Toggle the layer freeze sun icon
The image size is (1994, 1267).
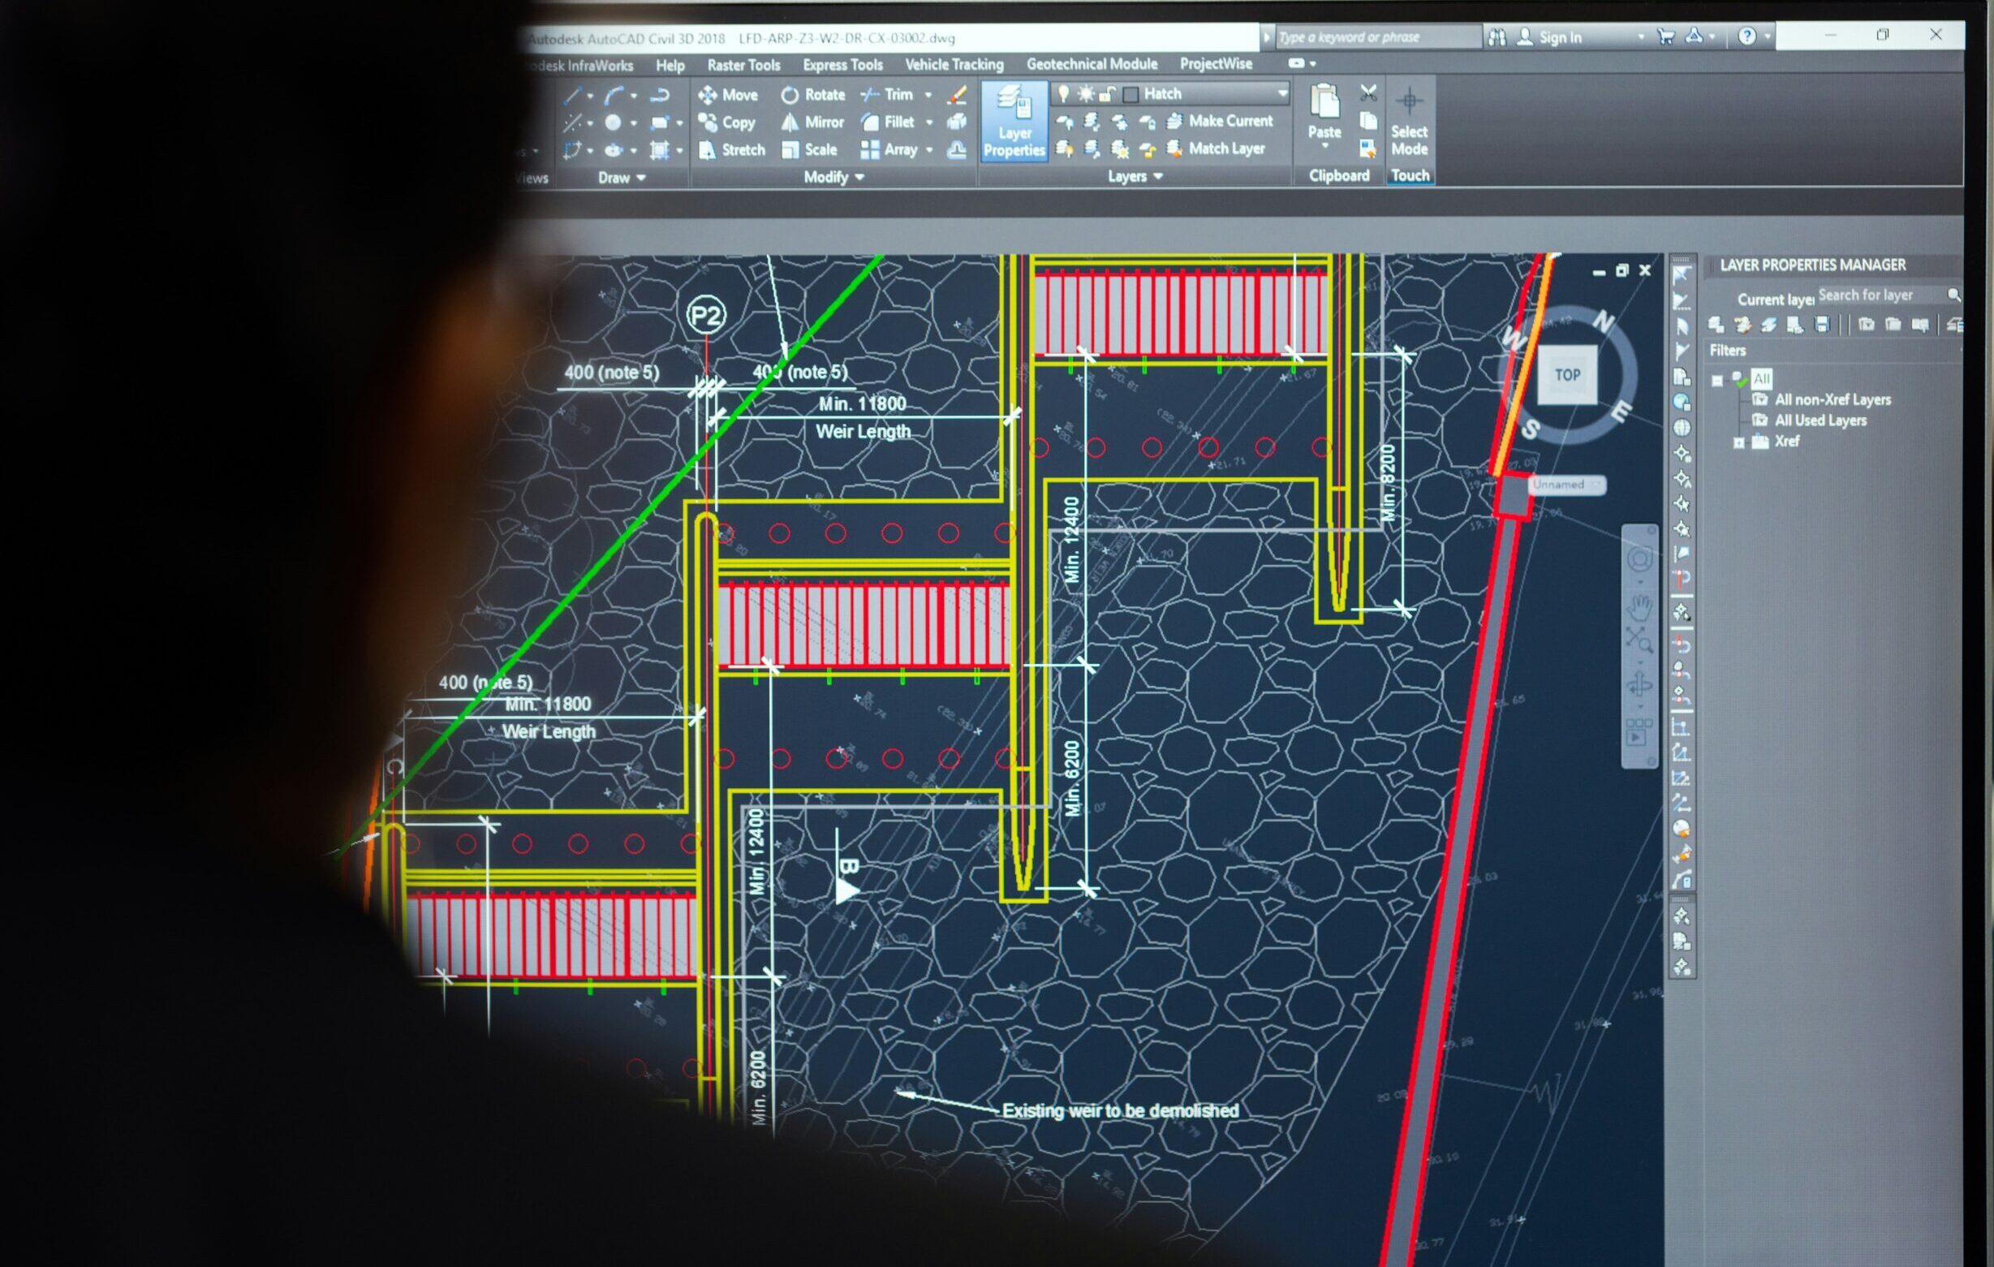click(x=1085, y=93)
